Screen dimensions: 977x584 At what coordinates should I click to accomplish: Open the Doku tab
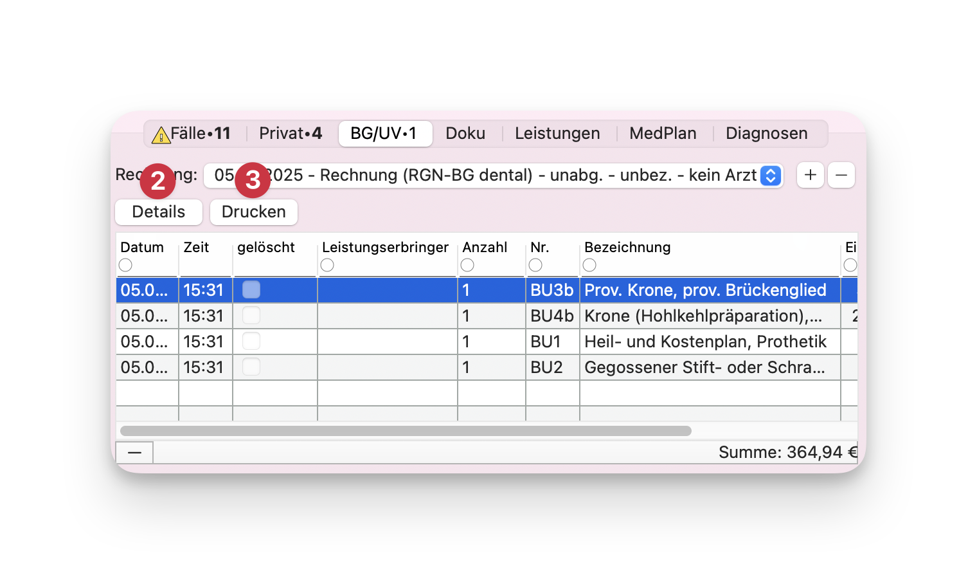pos(465,134)
